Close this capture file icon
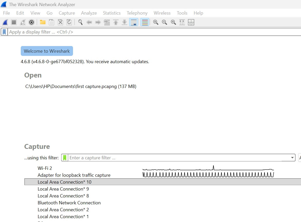This screenshot has width=301, height=222. 60,22
